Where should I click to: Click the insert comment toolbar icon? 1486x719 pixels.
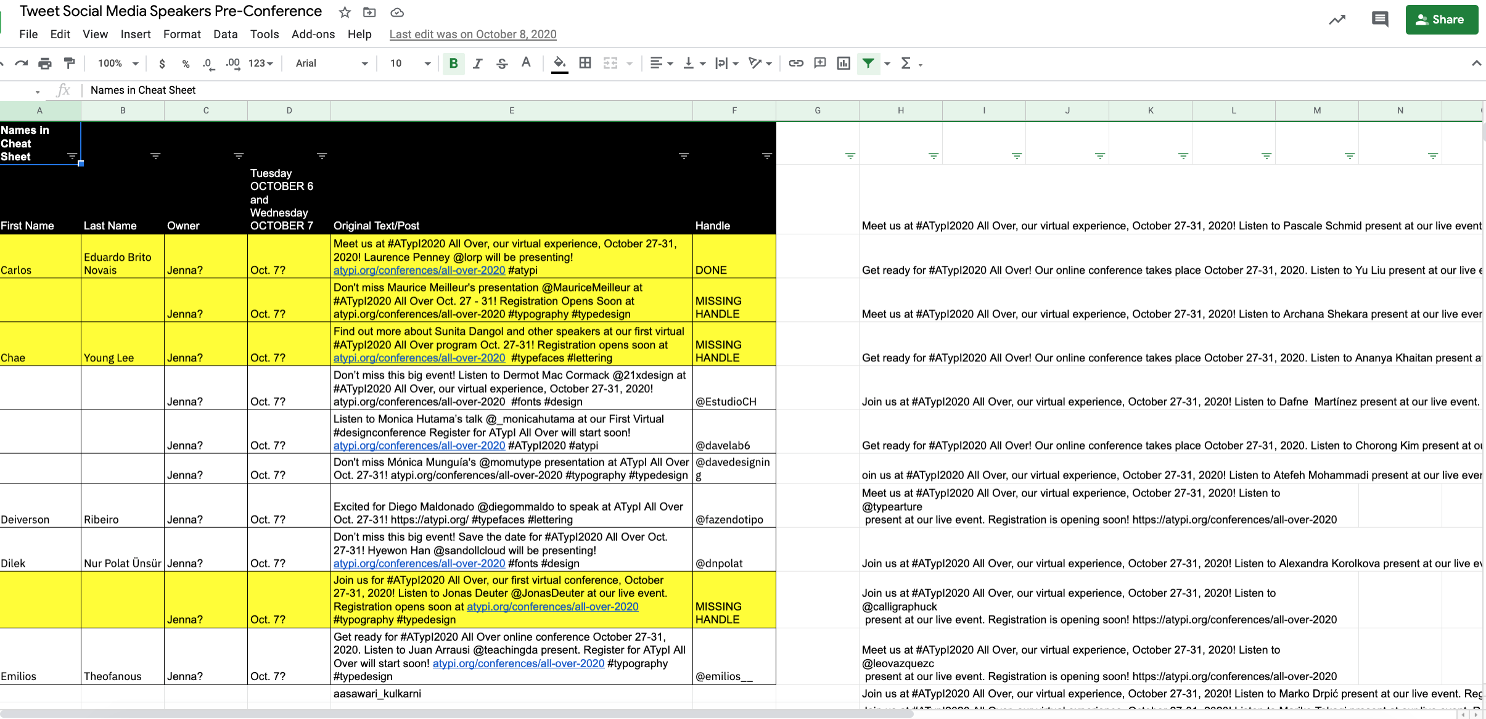pyautogui.click(x=820, y=64)
